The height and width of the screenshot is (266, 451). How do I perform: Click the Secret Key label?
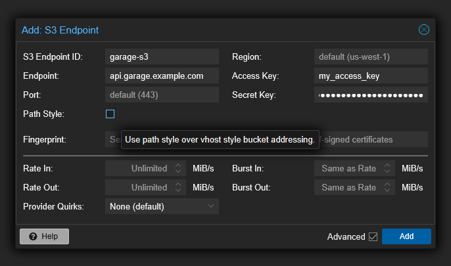tap(254, 95)
